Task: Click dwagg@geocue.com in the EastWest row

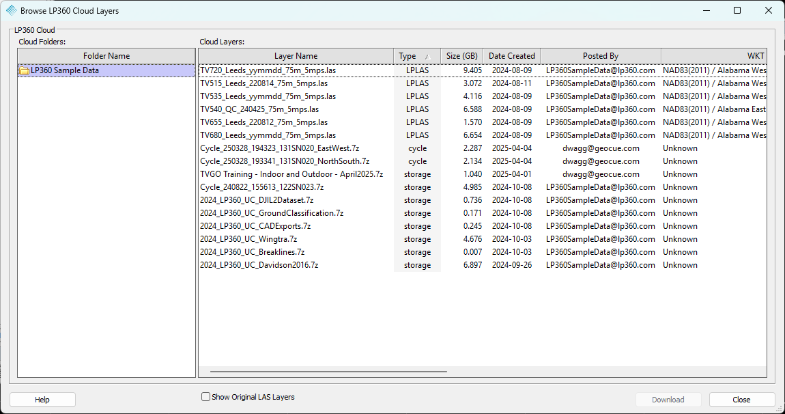Action: point(601,149)
